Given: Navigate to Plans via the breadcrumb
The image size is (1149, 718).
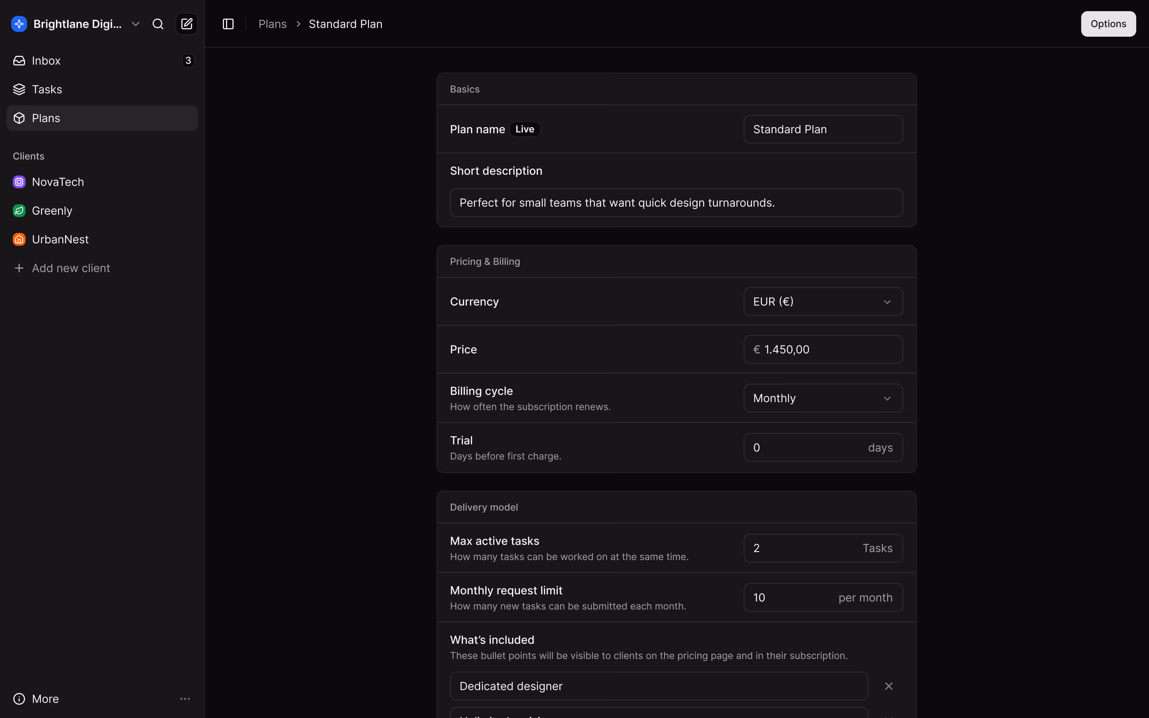Looking at the screenshot, I should click(273, 24).
